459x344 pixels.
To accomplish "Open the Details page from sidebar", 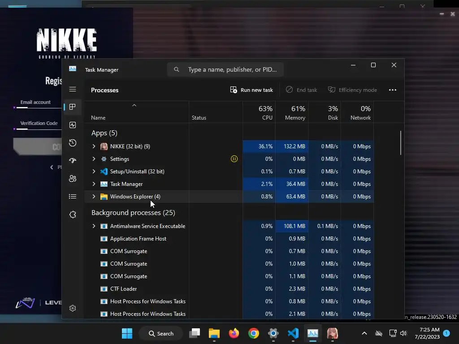I will 73,197.
